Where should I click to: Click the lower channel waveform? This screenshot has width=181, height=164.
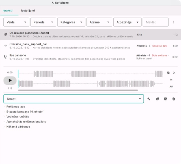coord(90,84)
